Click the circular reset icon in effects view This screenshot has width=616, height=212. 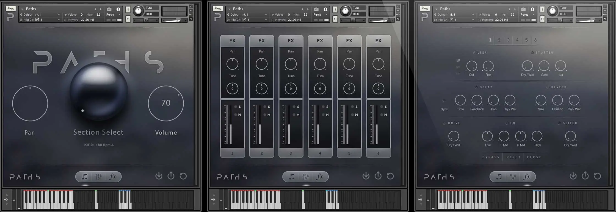[598, 176]
